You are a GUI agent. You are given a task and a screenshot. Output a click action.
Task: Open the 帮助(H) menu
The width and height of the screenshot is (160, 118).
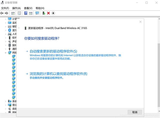tap(40, 8)
